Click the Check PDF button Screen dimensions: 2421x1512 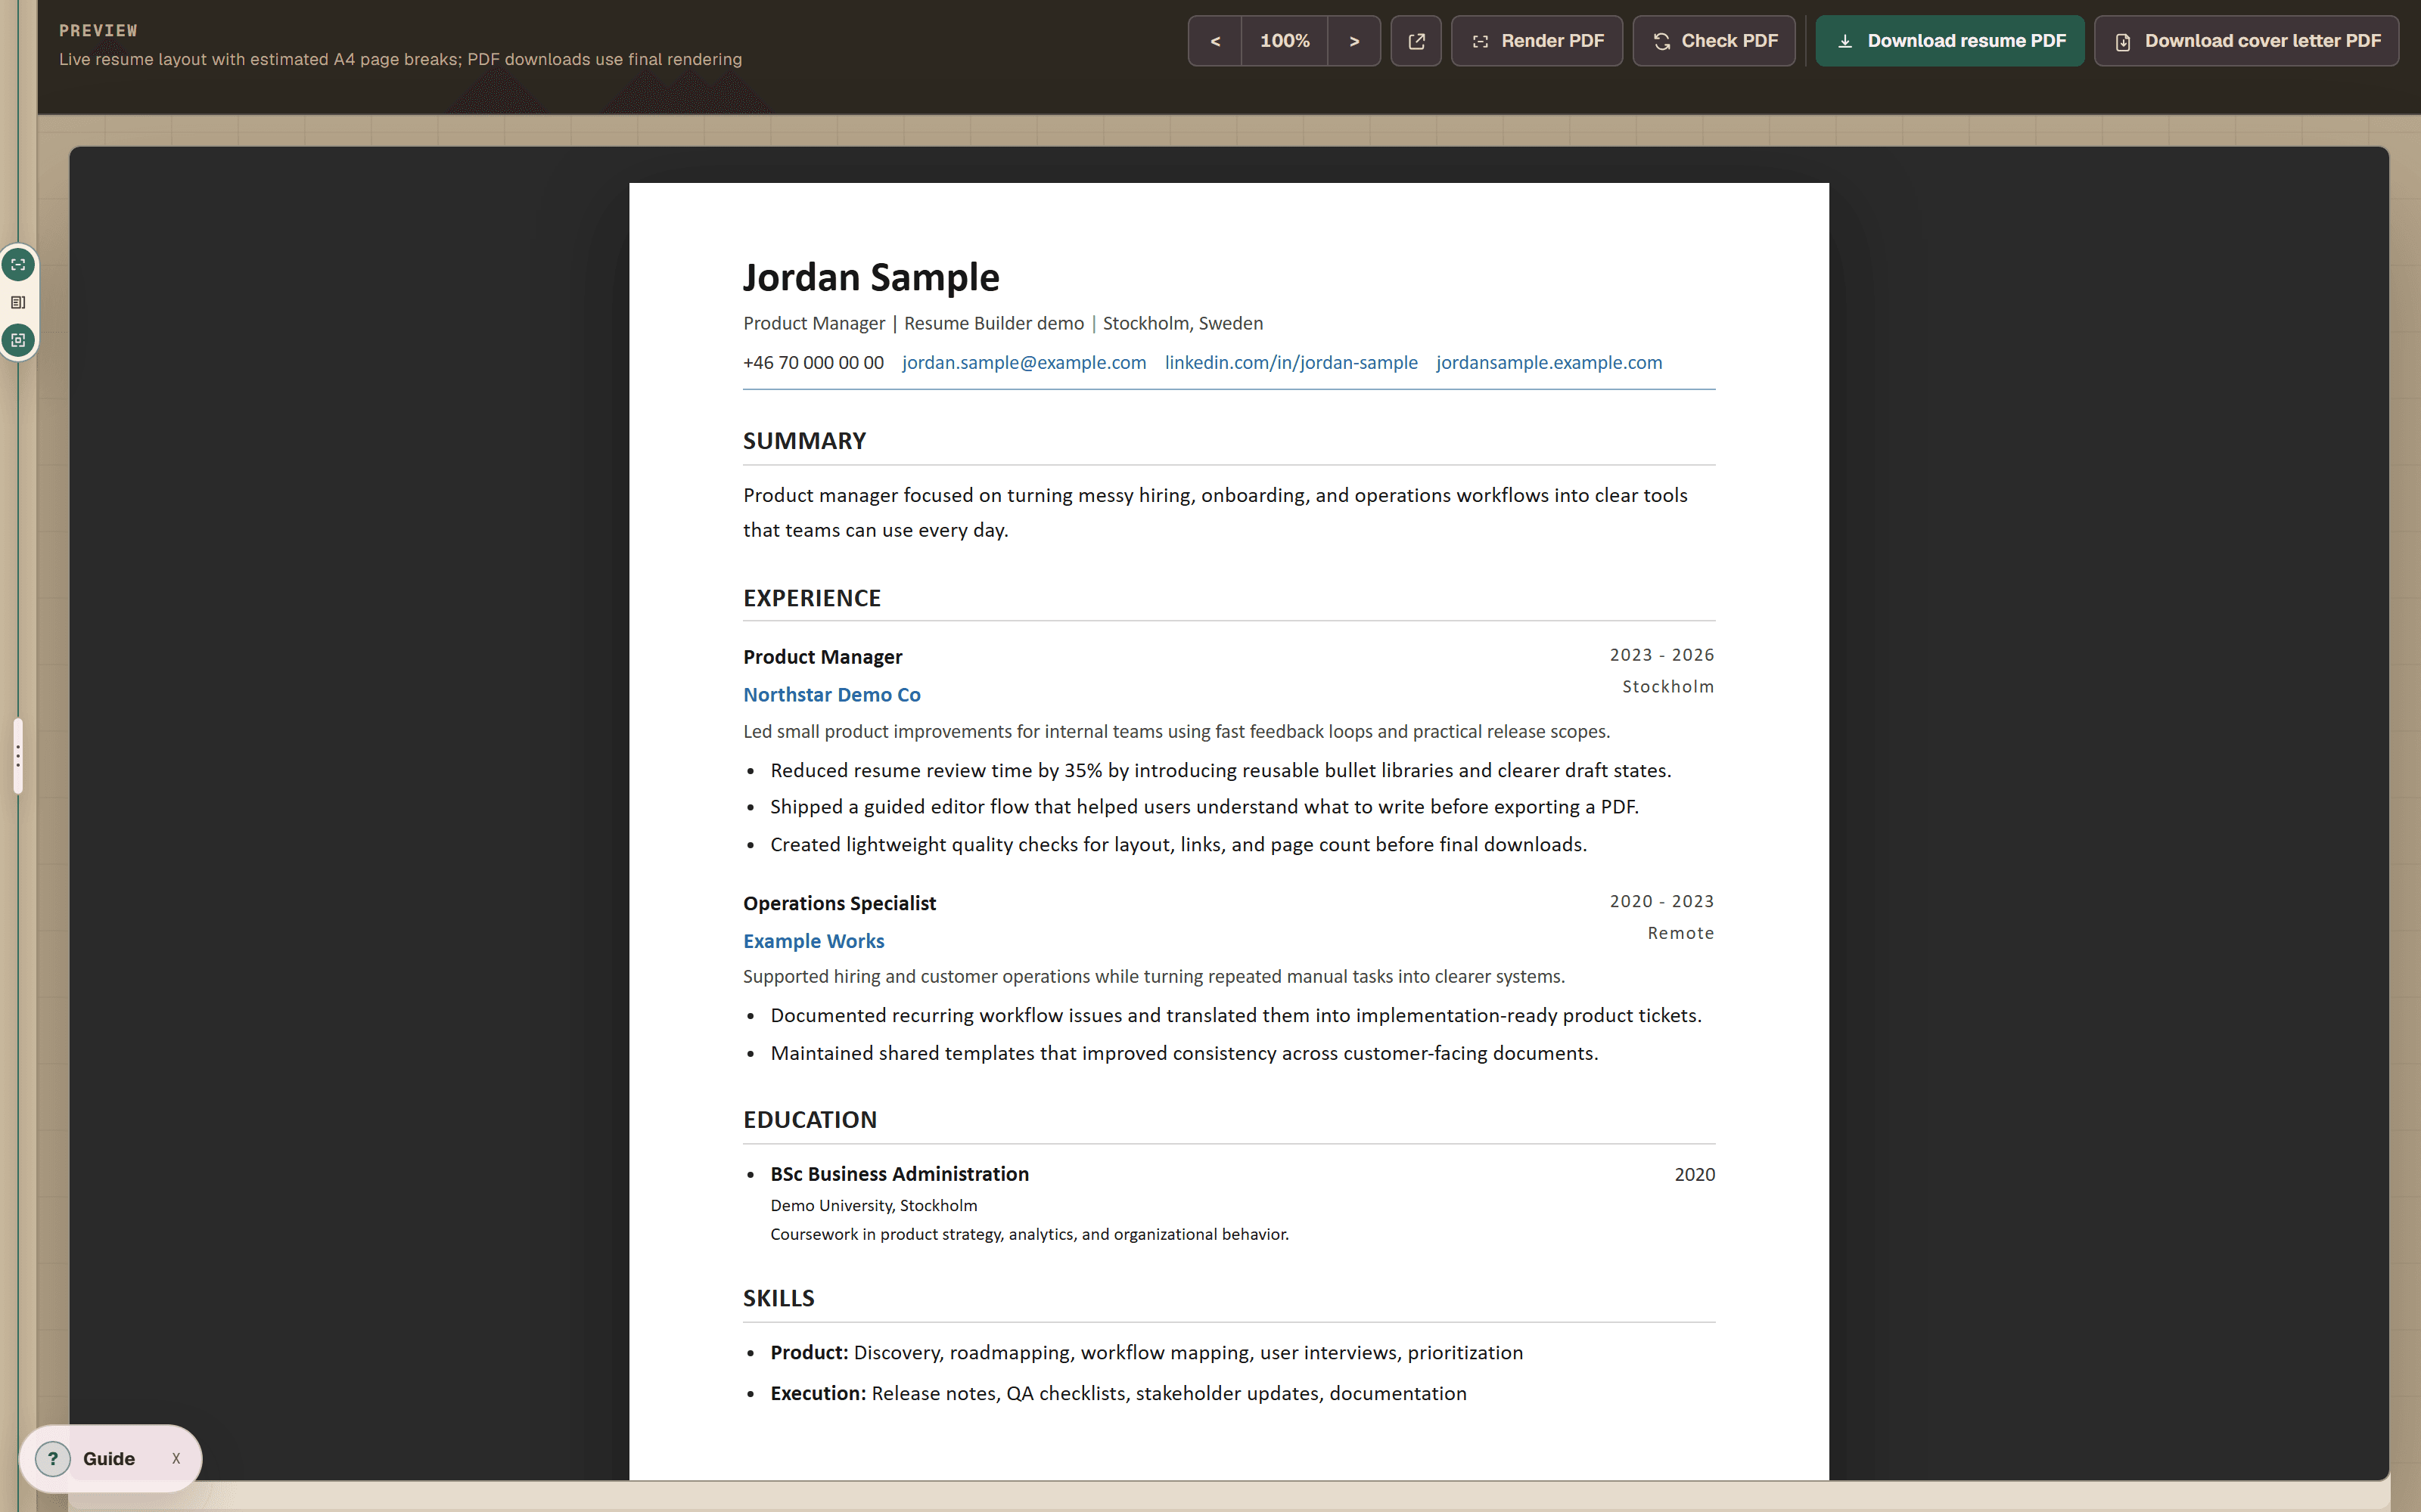1714,41
